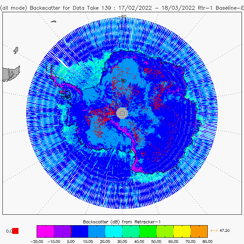
Task: Click the cyan colorbar swatch
Action: click(114, 231)
